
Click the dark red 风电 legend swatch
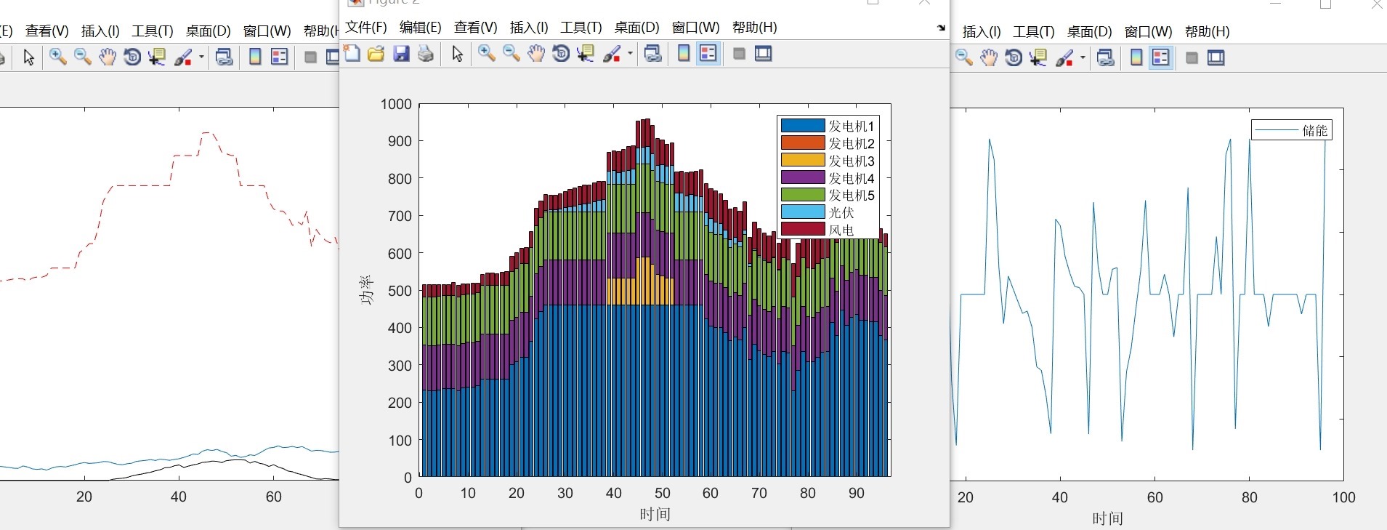[803, 230]
